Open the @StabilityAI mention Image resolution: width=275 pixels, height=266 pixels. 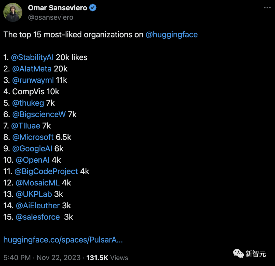32,57
